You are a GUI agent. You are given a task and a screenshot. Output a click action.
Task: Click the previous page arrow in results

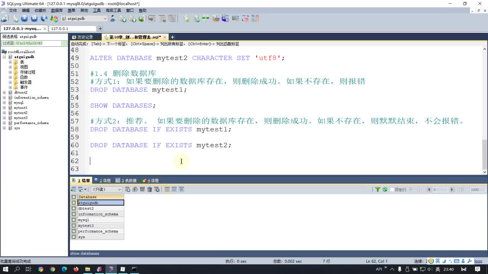[429, 190]
